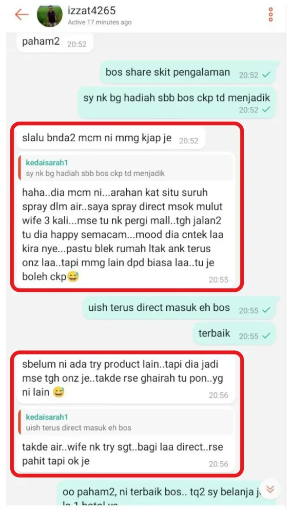
Task: Open the quoted reply 'uish terus direct masuk eh bos'
Action: [x=126, y=422]
